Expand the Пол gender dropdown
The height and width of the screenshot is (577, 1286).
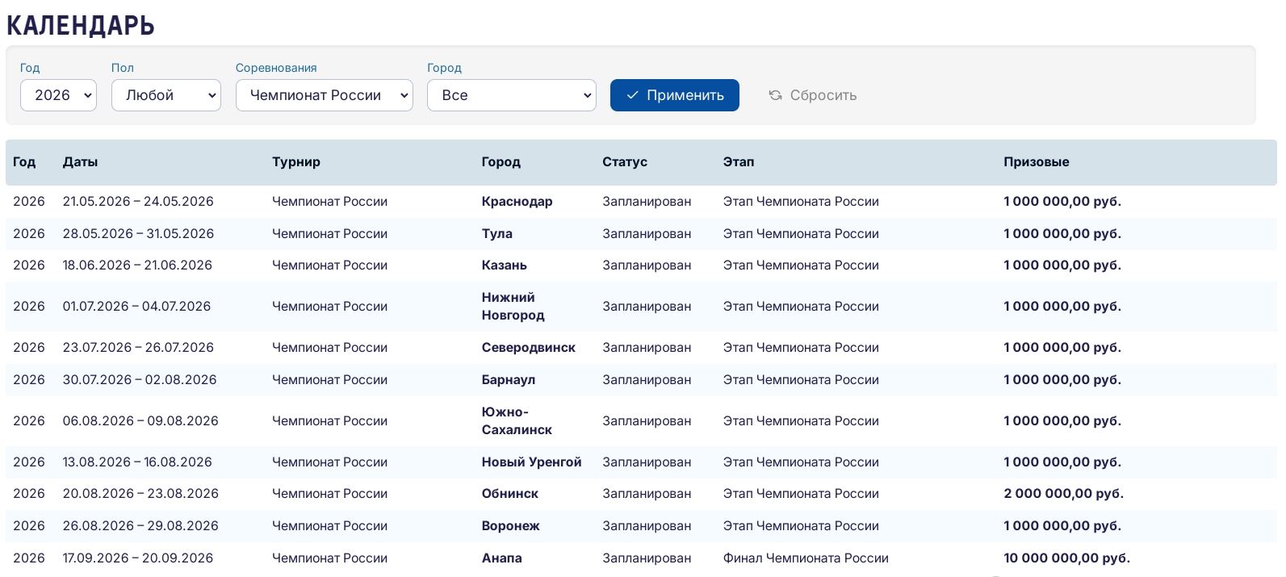tap(165, 95)
